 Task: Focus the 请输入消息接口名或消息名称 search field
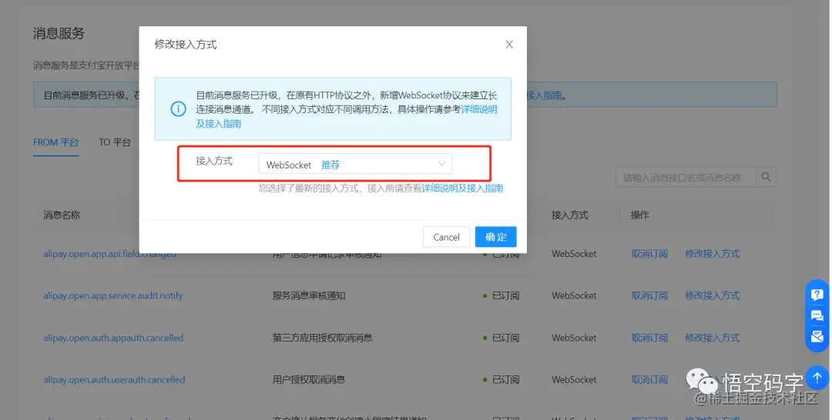(x=686, y=178)
